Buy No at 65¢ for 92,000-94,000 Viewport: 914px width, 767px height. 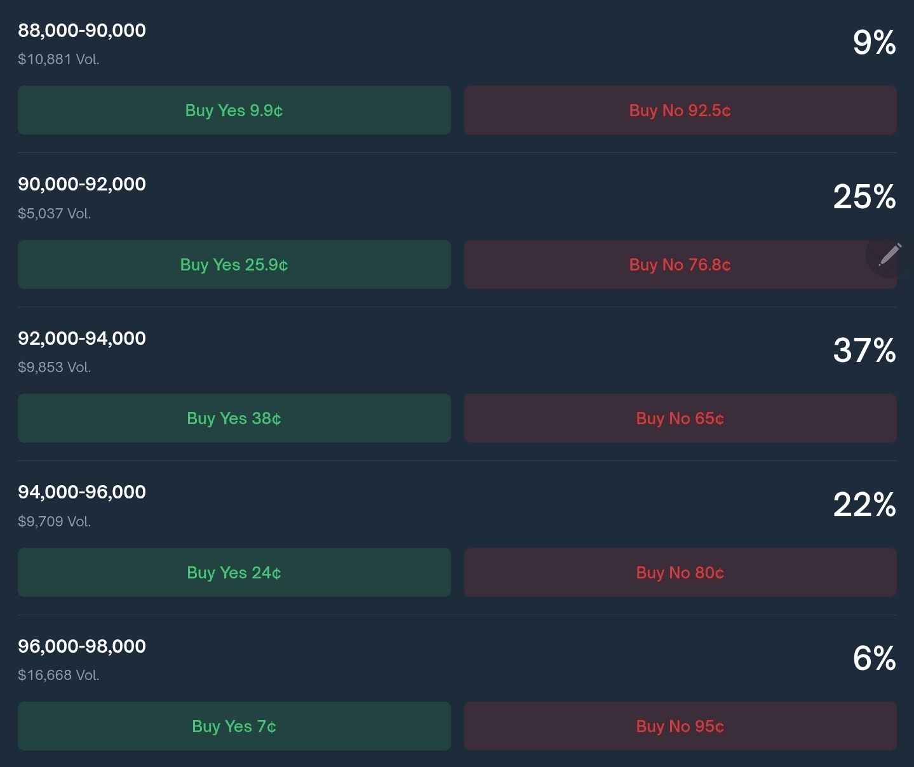(x=680, y=418)
